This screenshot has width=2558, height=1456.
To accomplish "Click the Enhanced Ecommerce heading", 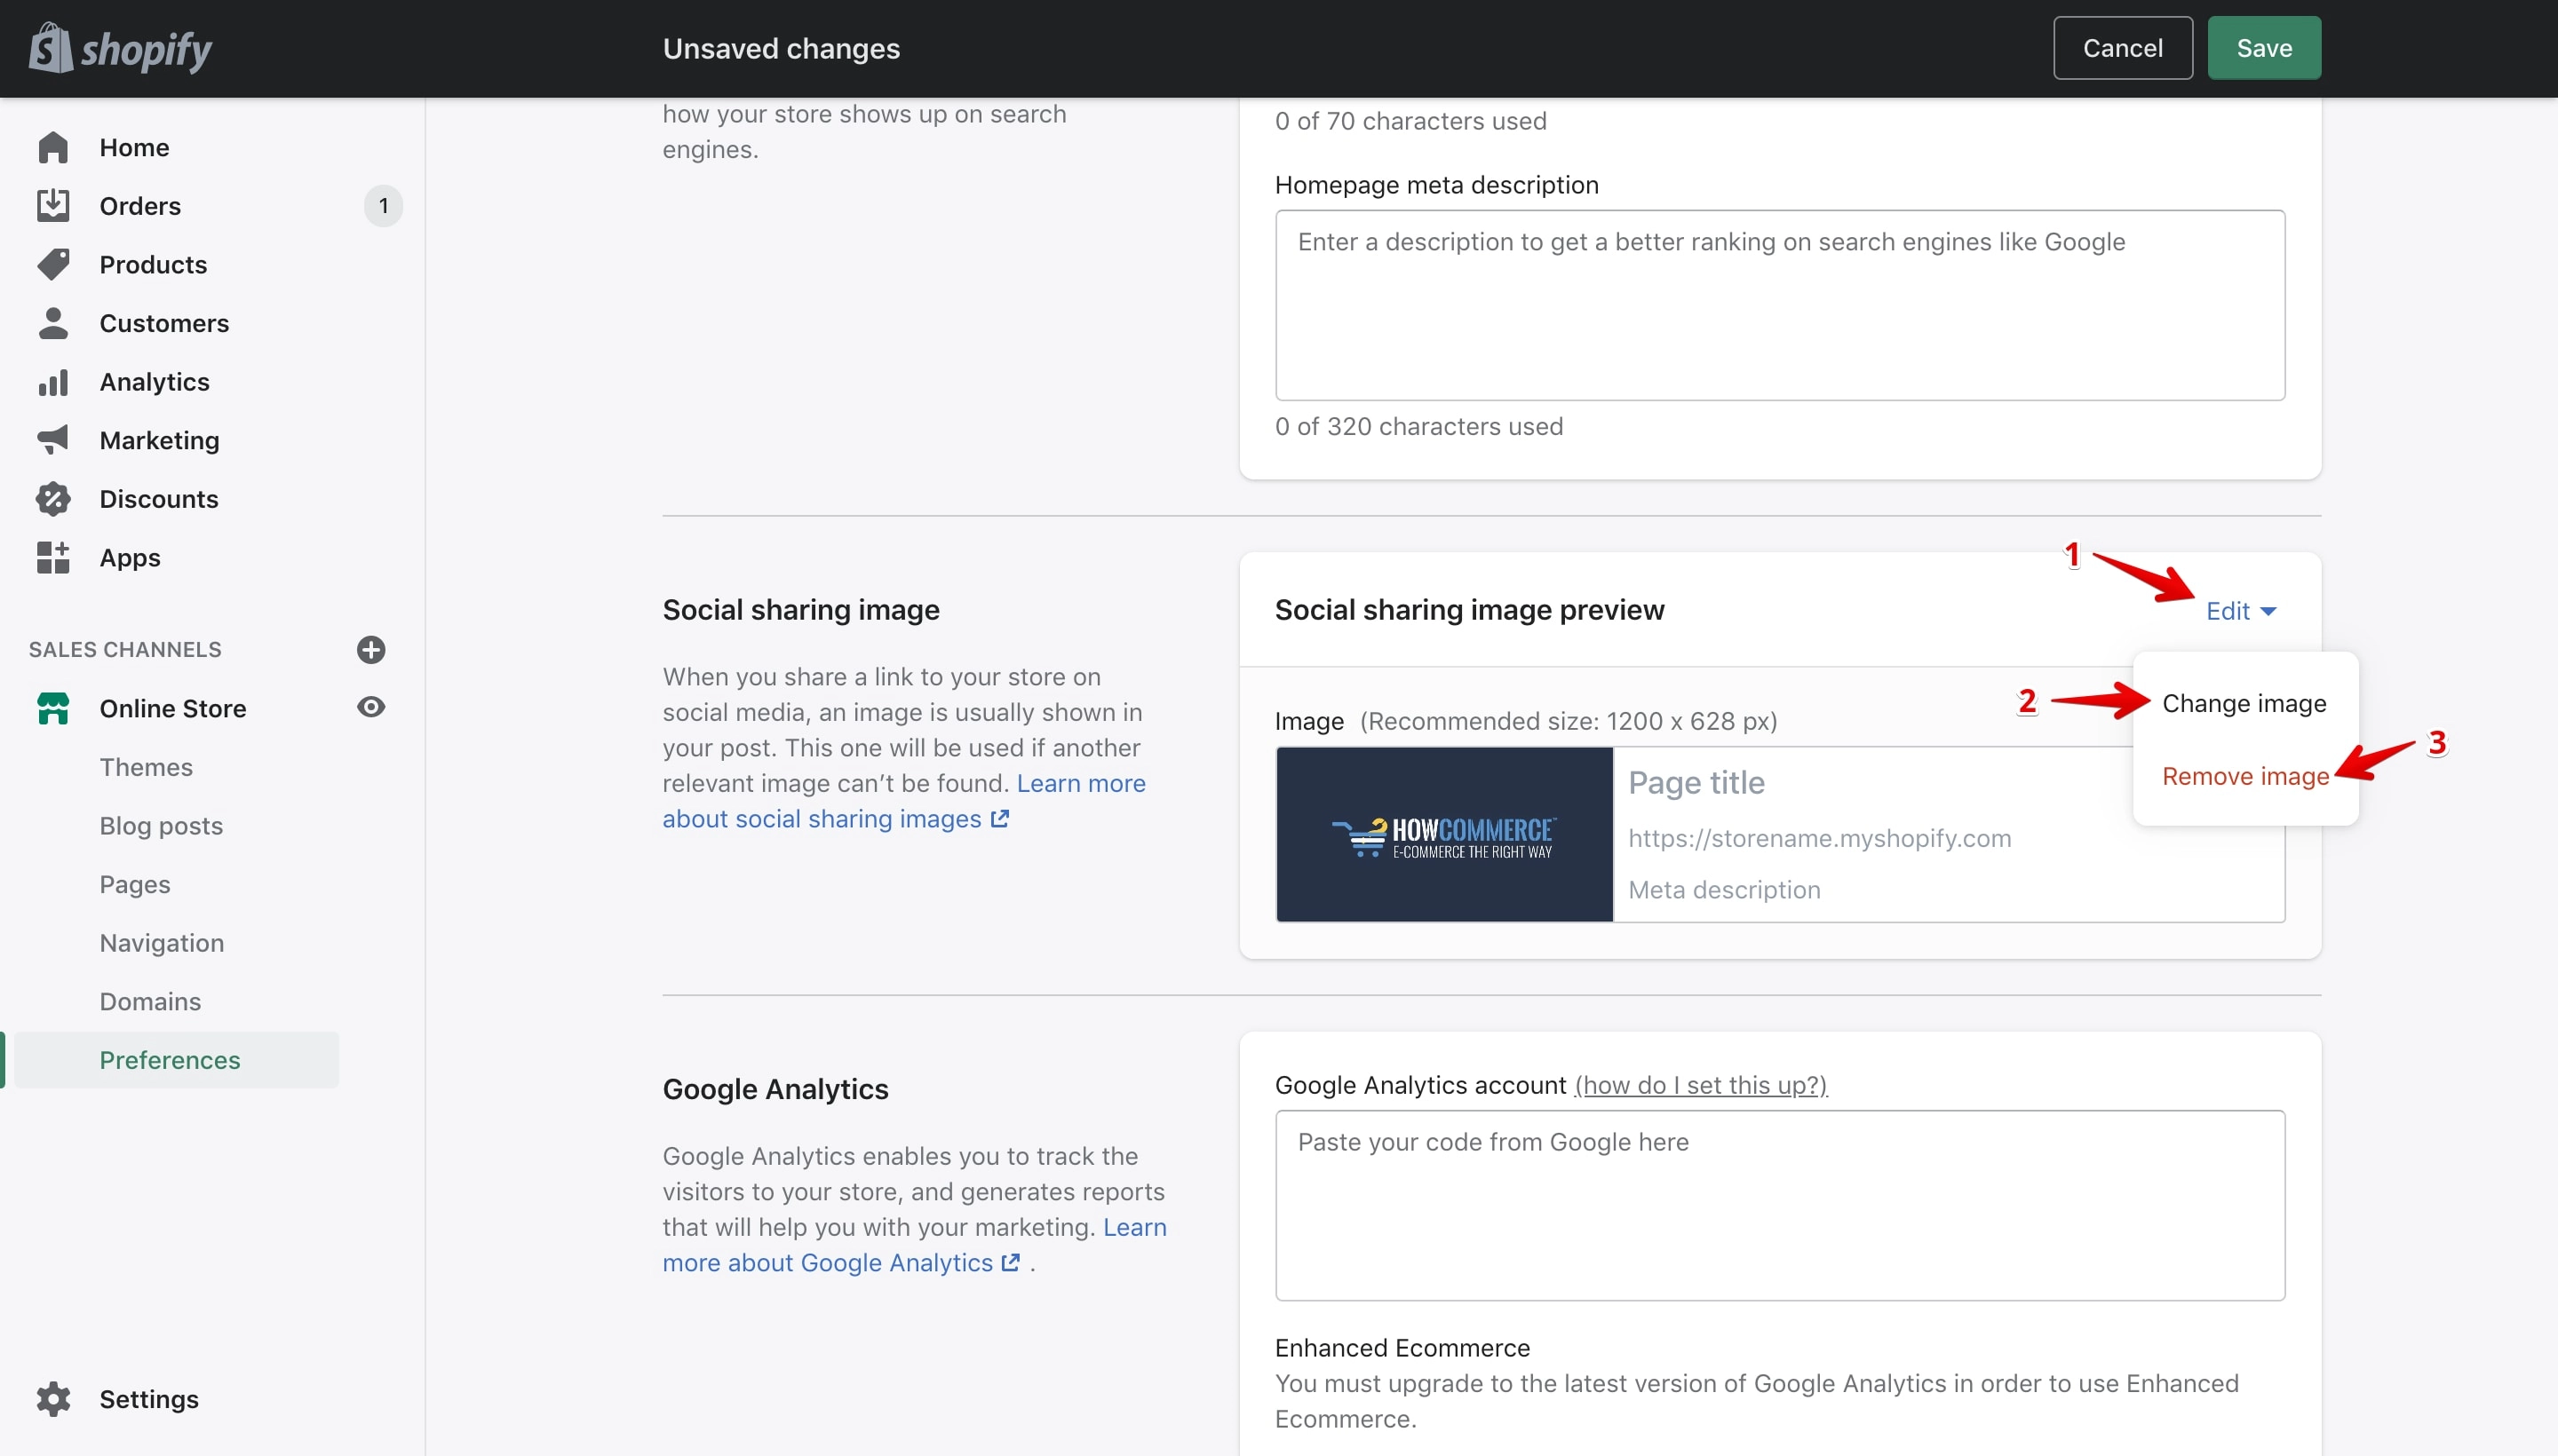I will click(x=1402, y=1348).
